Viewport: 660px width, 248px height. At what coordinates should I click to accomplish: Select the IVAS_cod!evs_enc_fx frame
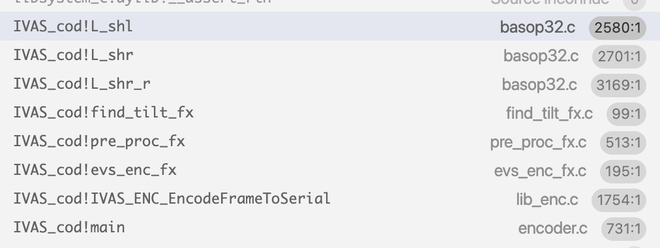coord(330,170)
